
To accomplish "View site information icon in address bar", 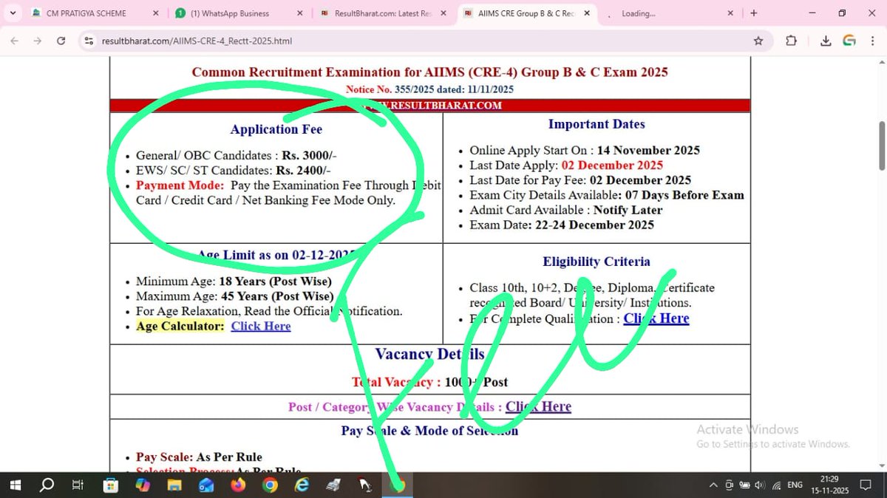I will point(89,41).
